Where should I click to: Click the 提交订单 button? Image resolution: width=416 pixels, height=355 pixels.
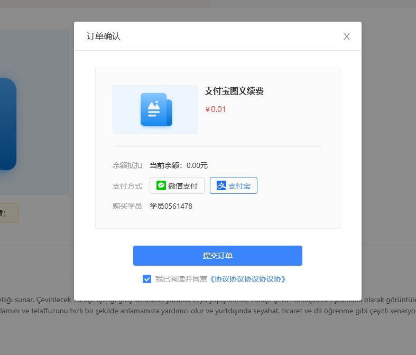tap(218, 256)
